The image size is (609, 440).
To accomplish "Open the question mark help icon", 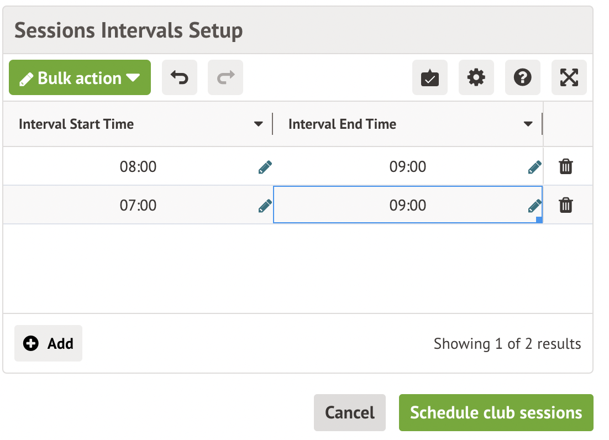I will pos(523,78).
